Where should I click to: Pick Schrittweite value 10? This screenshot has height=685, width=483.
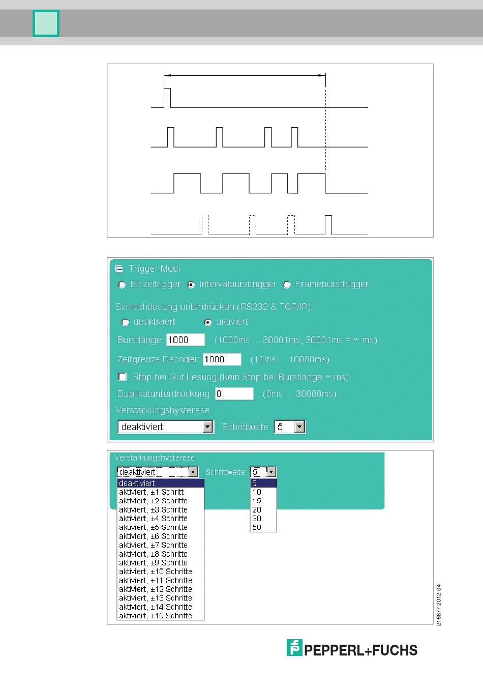pyautogui.click(x=263, y=492)
